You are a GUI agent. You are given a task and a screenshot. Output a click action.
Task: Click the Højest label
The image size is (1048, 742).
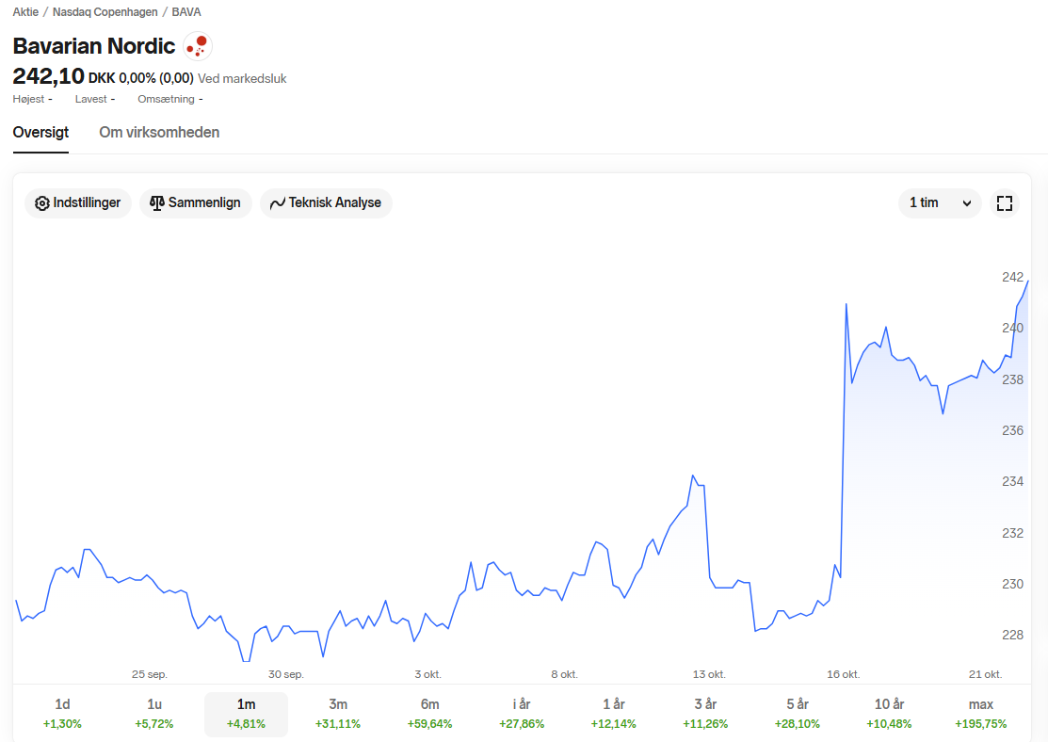(28, 99)
